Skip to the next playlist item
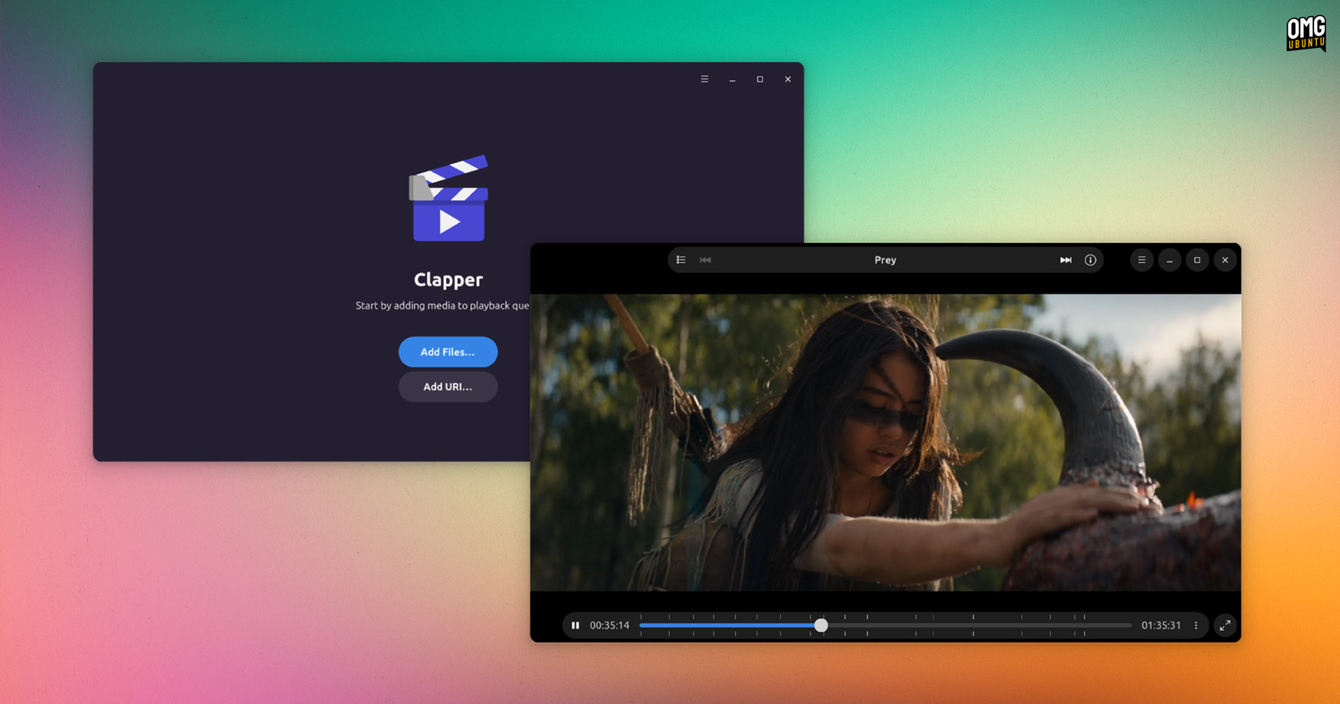The height and width of the screenshot is (704, 1340). [x=1066, y=259]
